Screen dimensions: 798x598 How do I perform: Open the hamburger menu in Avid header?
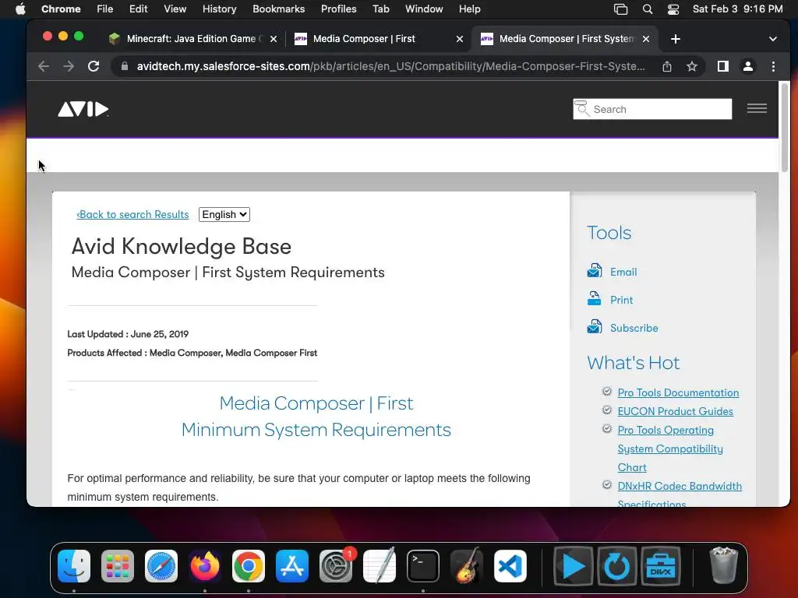point(757,108)
